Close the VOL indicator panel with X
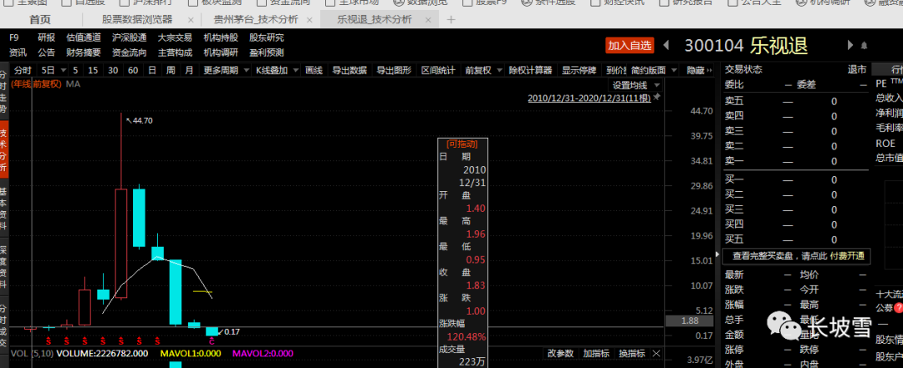This screenshot has width=903, height=368. (x=656, y=353)
